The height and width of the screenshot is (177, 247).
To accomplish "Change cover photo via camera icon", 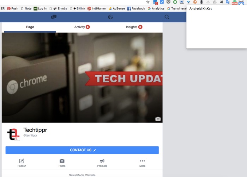I will coord(158,119).
